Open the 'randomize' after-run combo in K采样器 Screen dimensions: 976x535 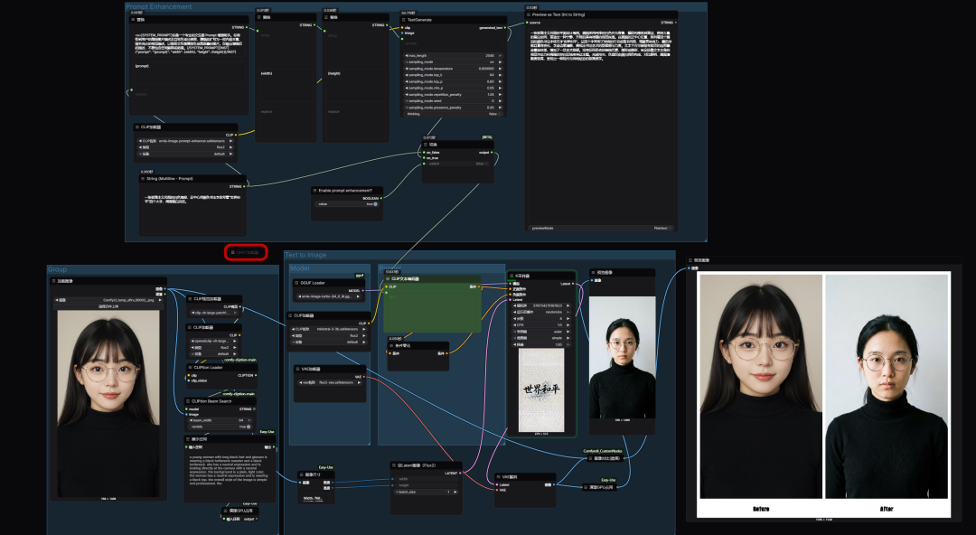click(x=541, y=312)
